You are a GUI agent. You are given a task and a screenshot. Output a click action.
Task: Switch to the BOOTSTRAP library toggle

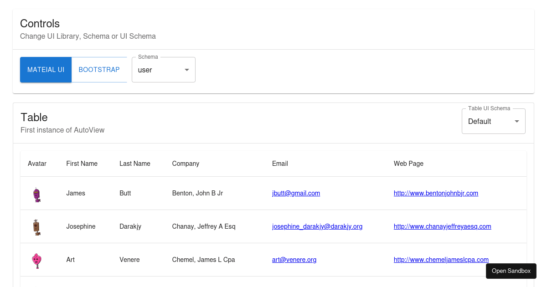[99, 70]
